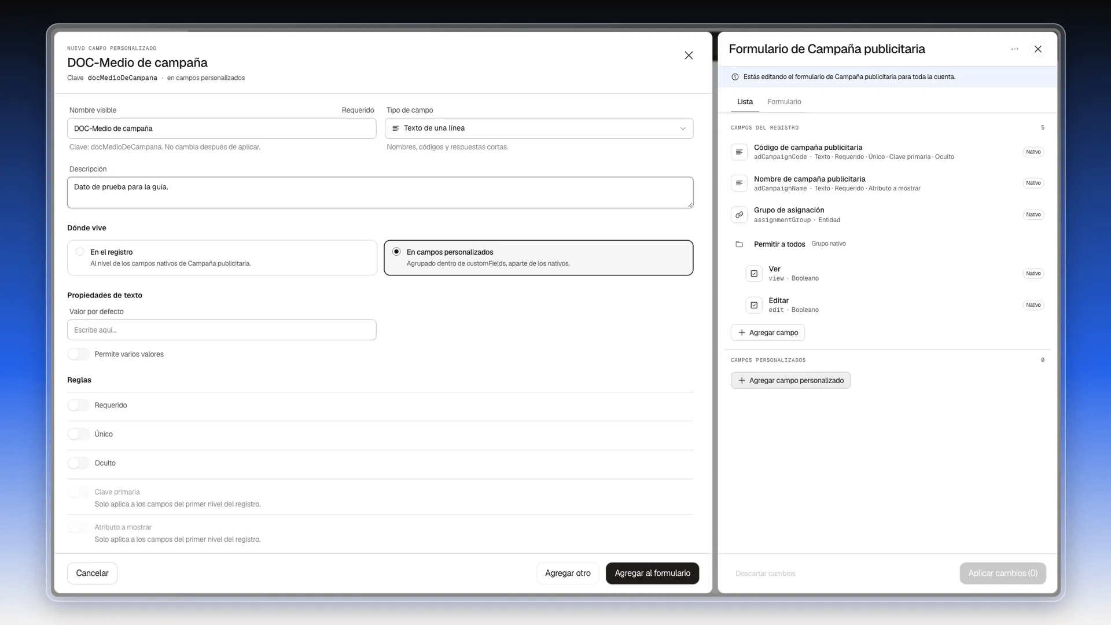Click the Clave primaria disabled toggle
This screenshot has height=625, width=1111.
pos(79,492)
